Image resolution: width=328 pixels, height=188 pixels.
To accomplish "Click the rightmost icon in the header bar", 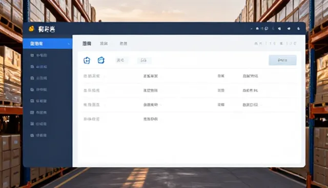I will coord(299,29).
